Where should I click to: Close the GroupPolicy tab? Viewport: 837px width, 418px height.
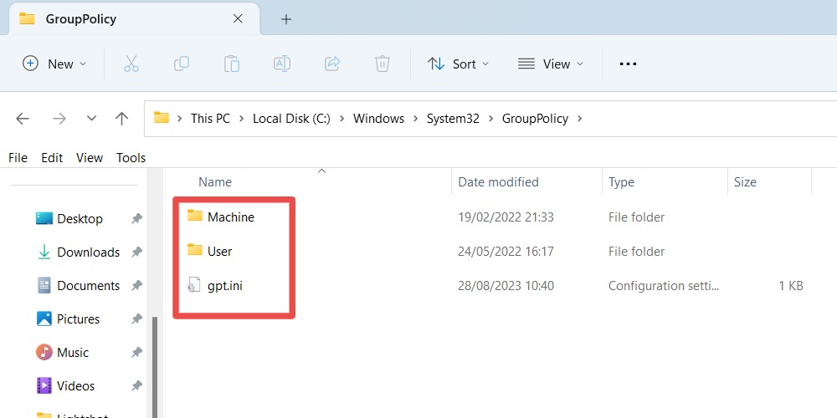tap(238, 18)
